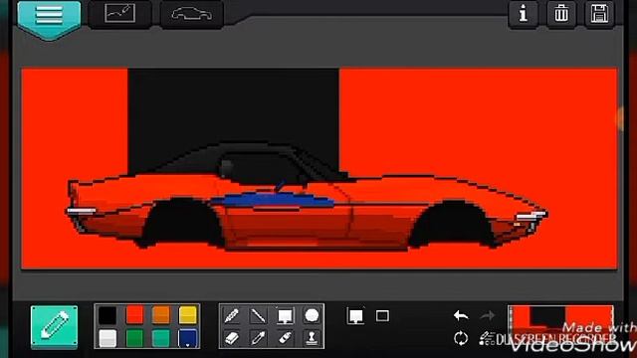Undo the last stroke
Image resolution: width=637 pixels, height=358 pixels.
click(461, 315)
